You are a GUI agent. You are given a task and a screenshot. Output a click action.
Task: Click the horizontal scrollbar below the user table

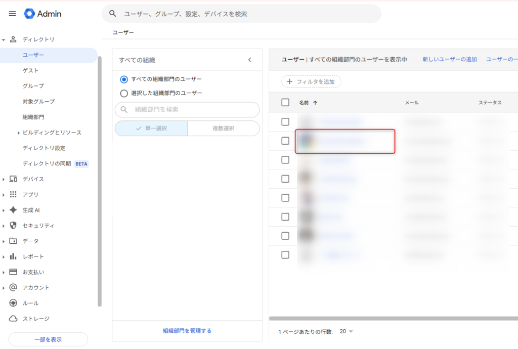pos(394,318)
